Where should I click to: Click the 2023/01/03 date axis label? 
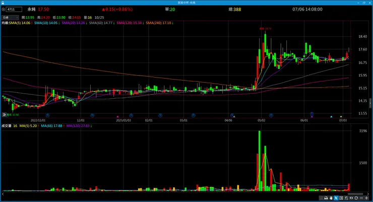[x=123, y=120]
